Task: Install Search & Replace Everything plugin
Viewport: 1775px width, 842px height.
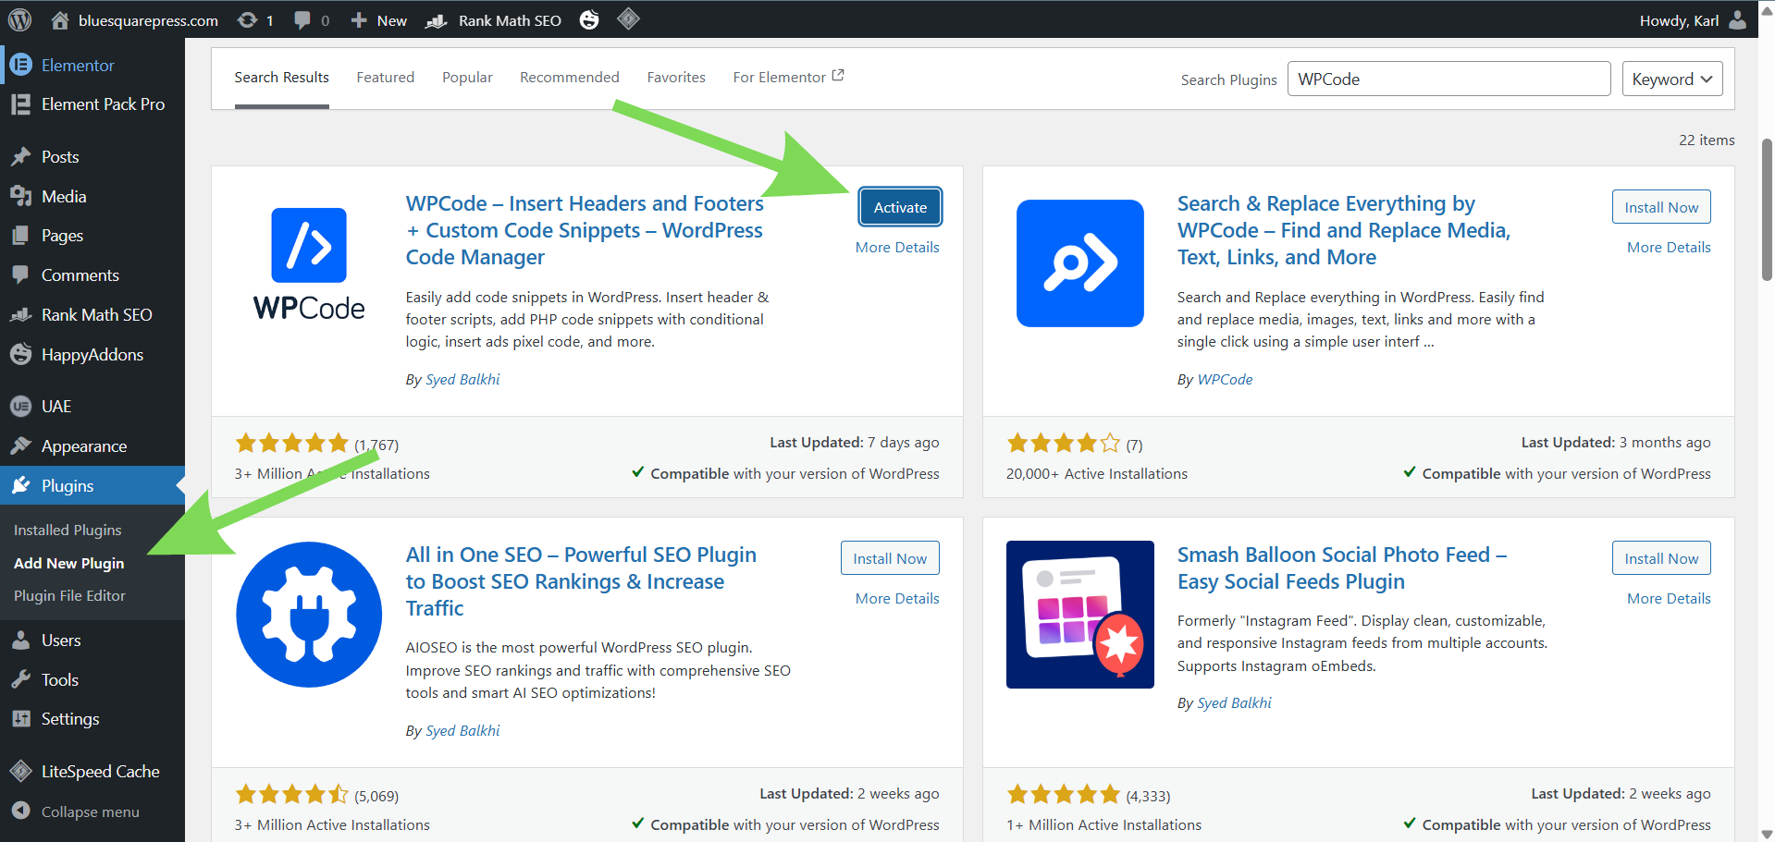Action: pyautogui.click(x=1660, y=207)
